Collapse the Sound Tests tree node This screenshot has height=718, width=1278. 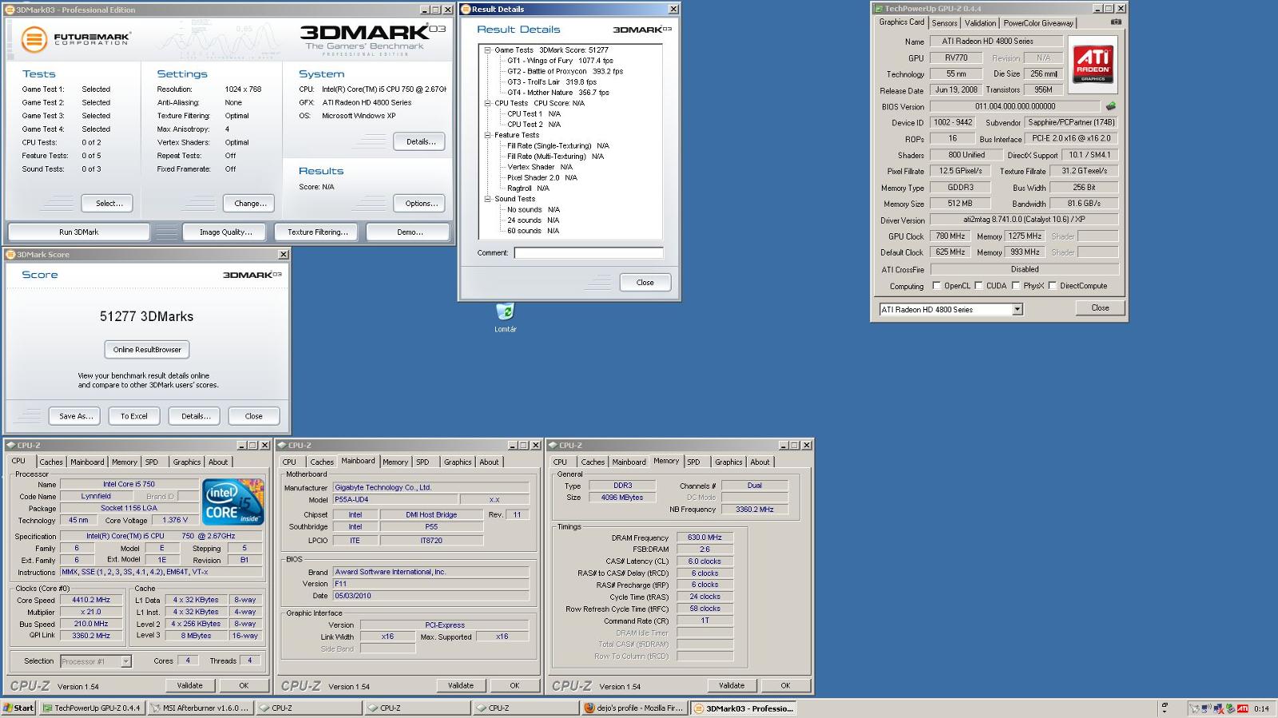[487, 199]
